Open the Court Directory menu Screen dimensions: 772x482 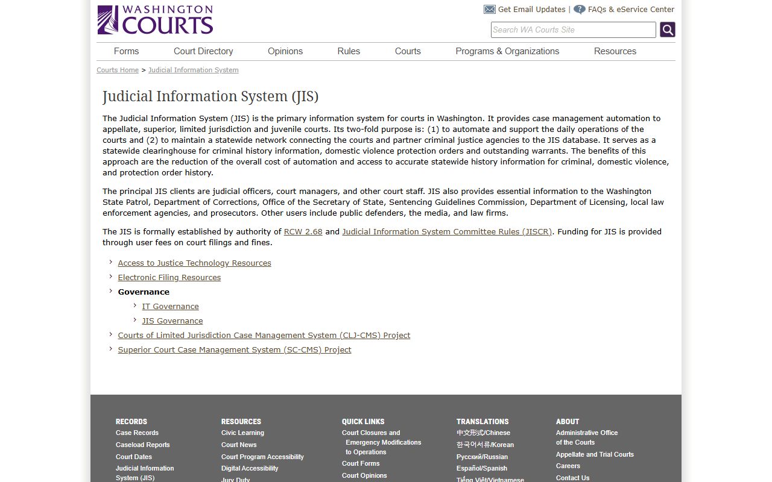coord(203,51)
